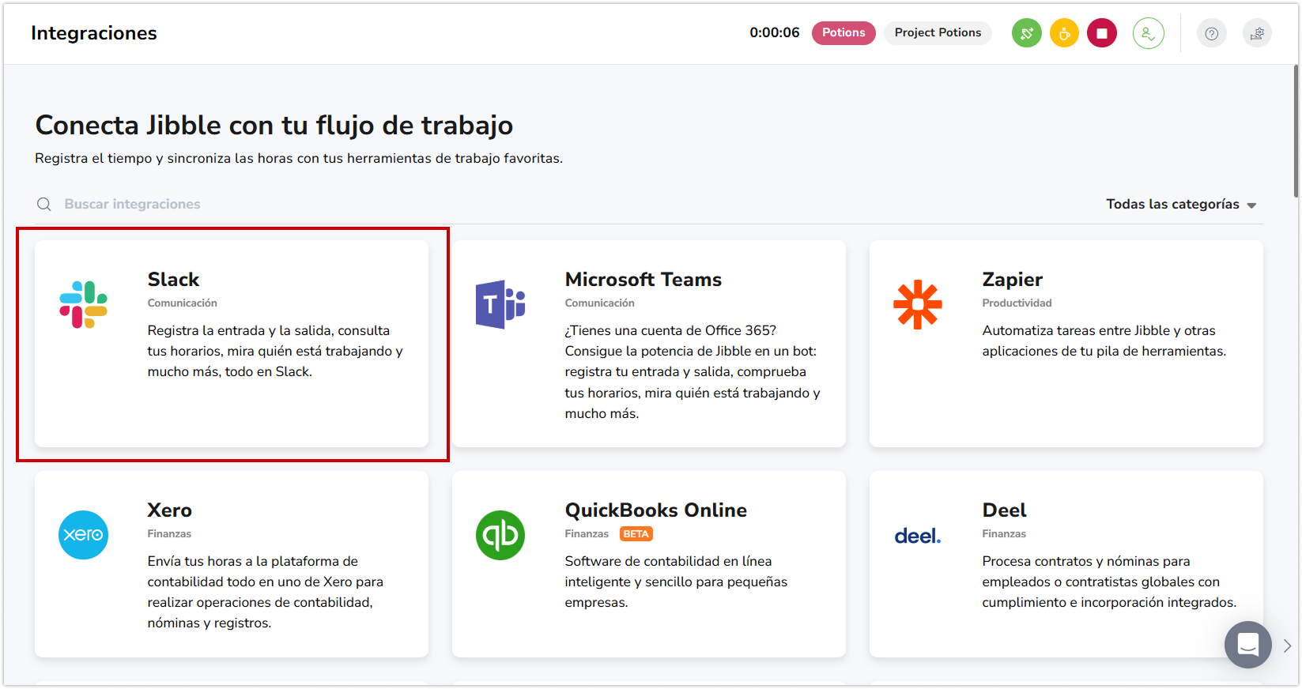1302x689 pixels.
Task: Start a break with the coffee cup button
Action: pyautogui.click(x=1064, y=33)
